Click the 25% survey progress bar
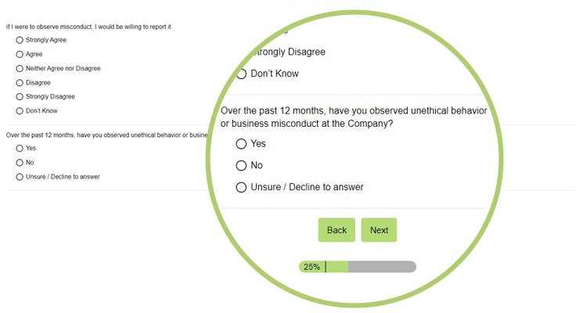Screen dimensions: 583x313 358,267
